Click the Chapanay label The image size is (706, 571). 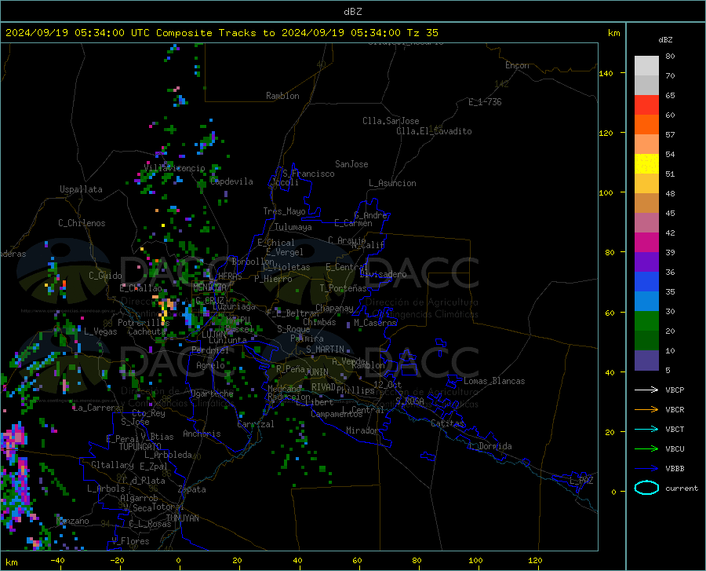(334, 308)
